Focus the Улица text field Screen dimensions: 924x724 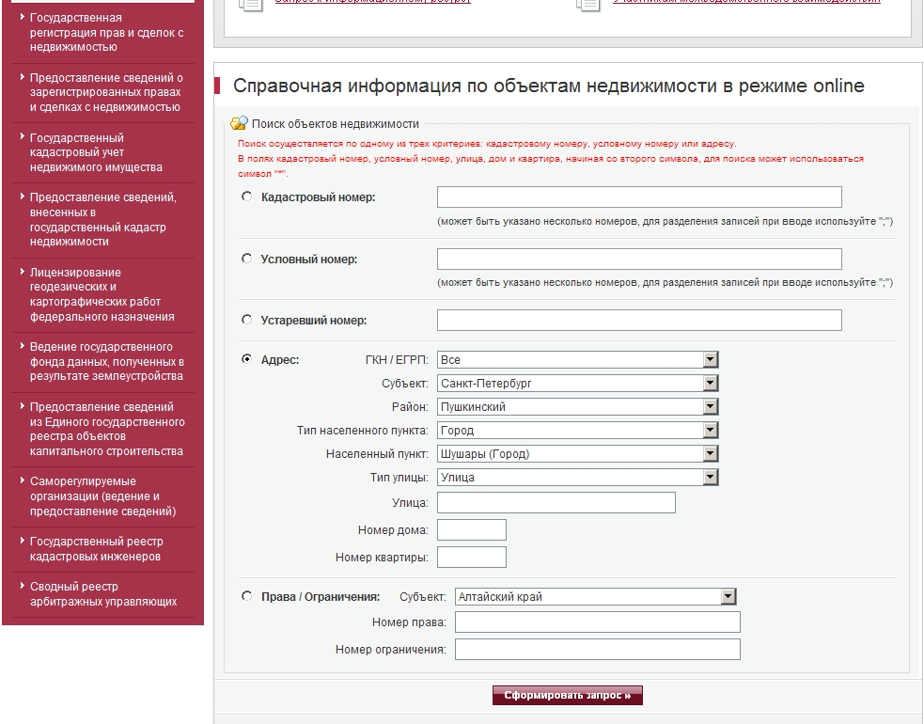pyautogui.click(x=556, y=502)
